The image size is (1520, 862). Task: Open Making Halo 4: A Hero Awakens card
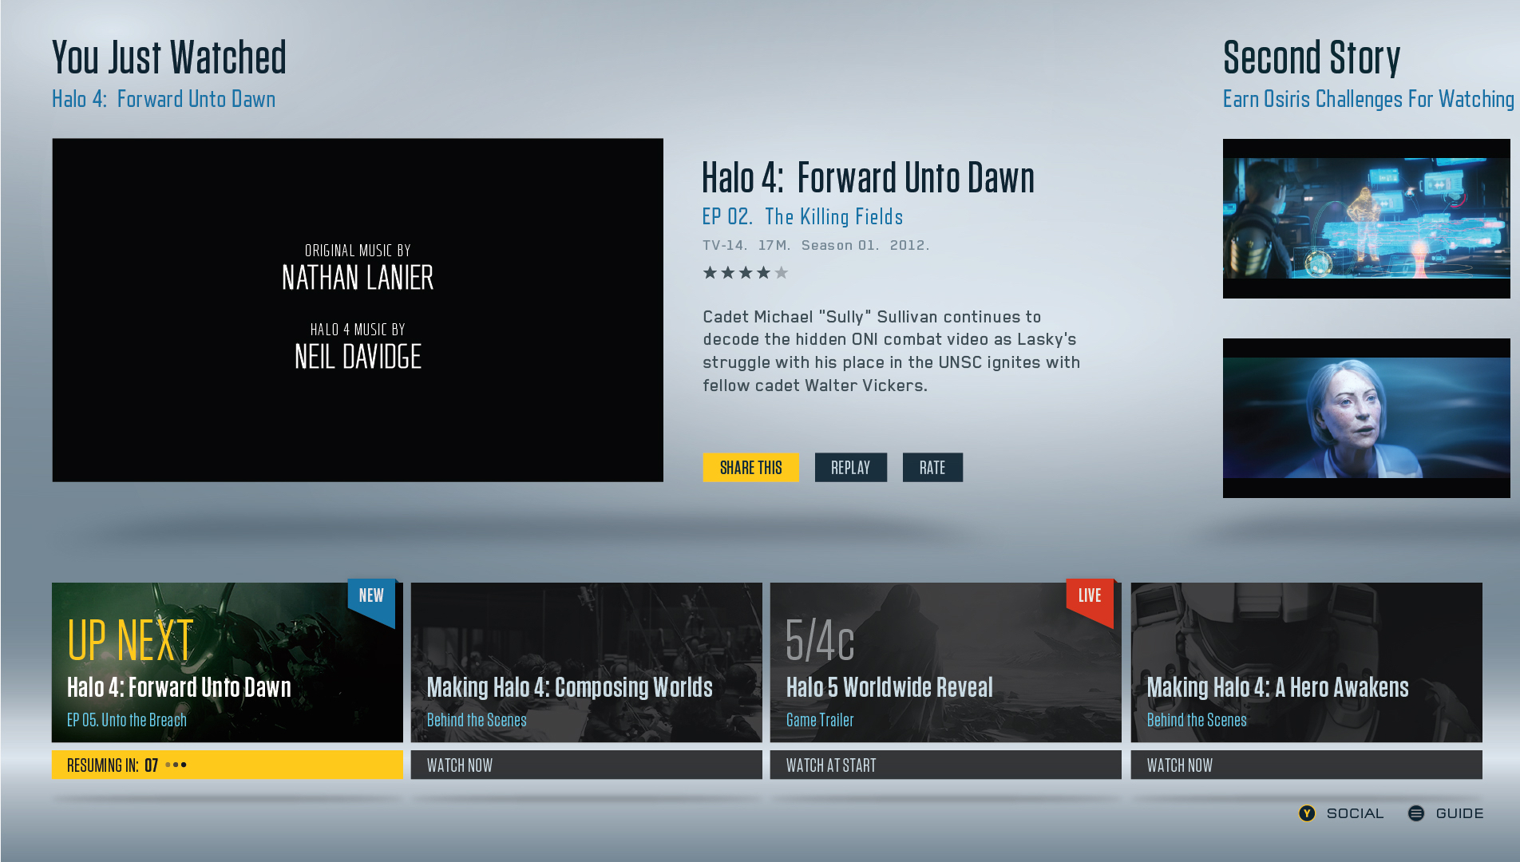point(1306,662)
